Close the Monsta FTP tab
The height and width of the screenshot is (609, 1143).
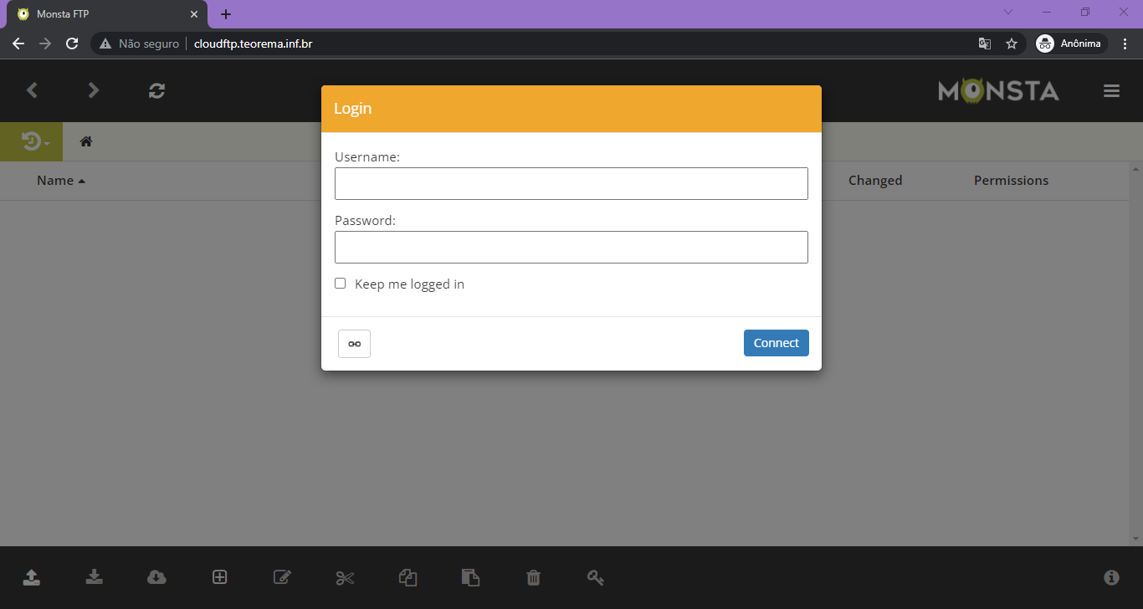coord(193,14)
